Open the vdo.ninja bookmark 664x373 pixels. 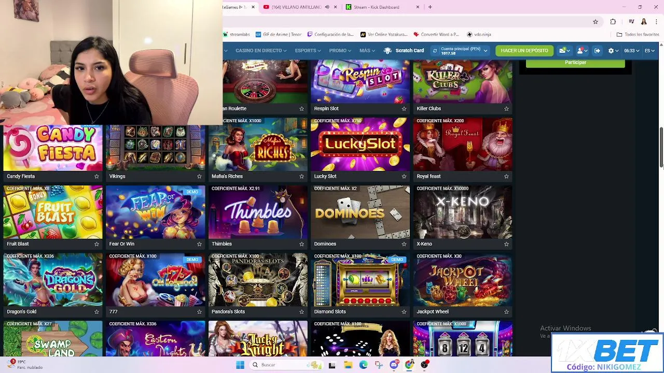pyautogui.click(x=479, y=35)
